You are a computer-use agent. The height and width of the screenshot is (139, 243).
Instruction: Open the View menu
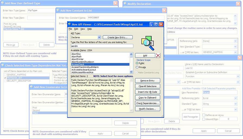click(83, 29)
